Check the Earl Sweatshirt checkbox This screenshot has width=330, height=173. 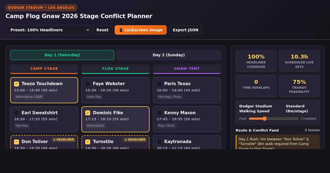pyautogui.click(x=16, y=113)
